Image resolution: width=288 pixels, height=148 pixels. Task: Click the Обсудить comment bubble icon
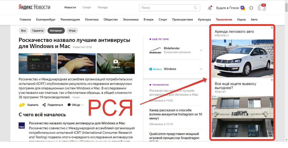(x=69, y=105)
